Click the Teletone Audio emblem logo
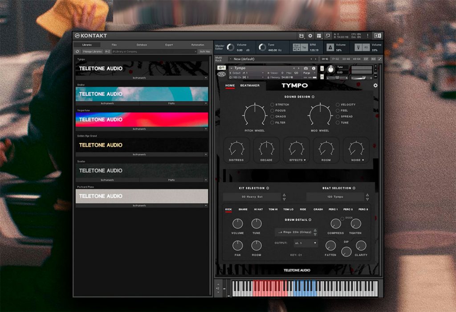The image size is (456, 312). tap(221, 74)
